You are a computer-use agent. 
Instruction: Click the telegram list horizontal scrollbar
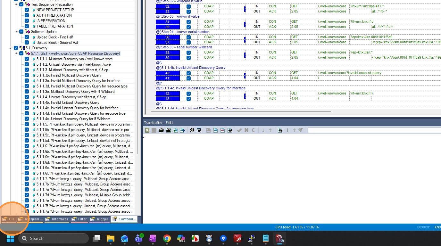(x=241, y=112)
